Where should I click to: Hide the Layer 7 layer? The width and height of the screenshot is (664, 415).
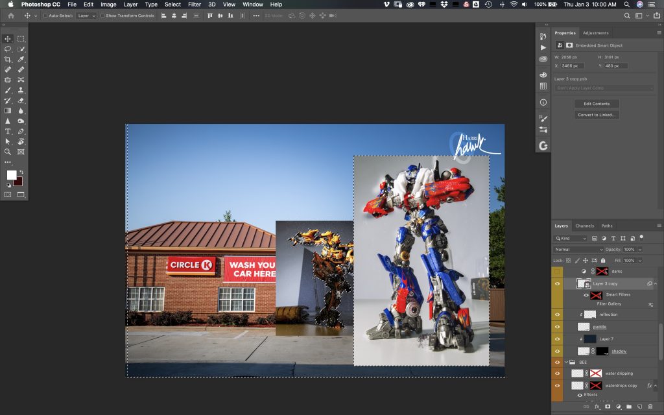pyautogui.click(x=557, y=339)
